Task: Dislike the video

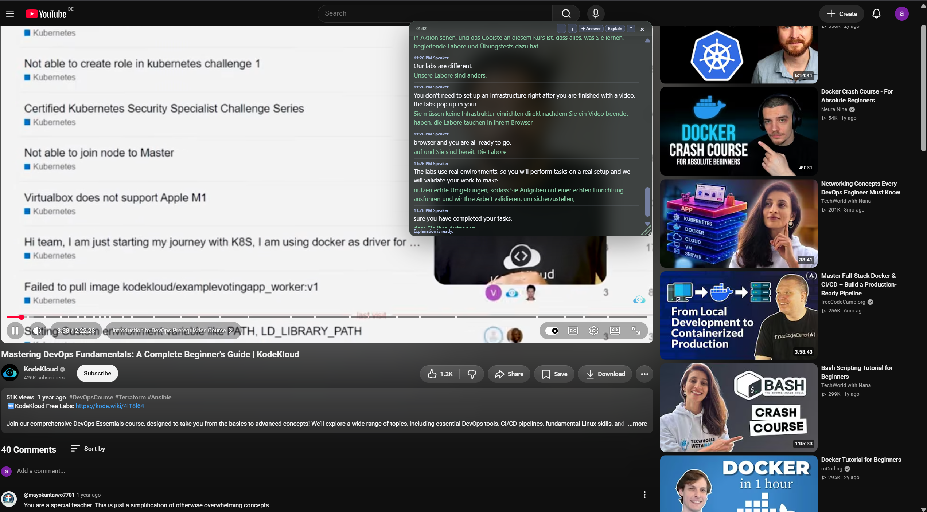Action: 472,374
